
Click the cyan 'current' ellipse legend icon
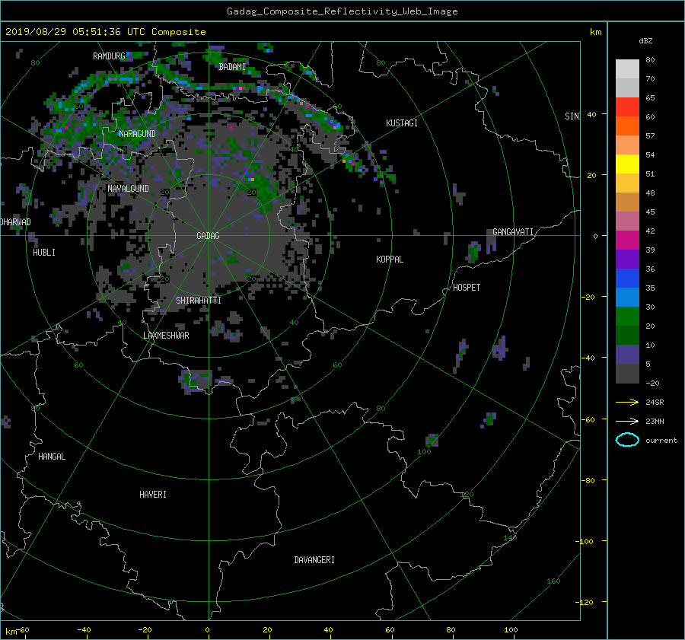coord(627,440)
